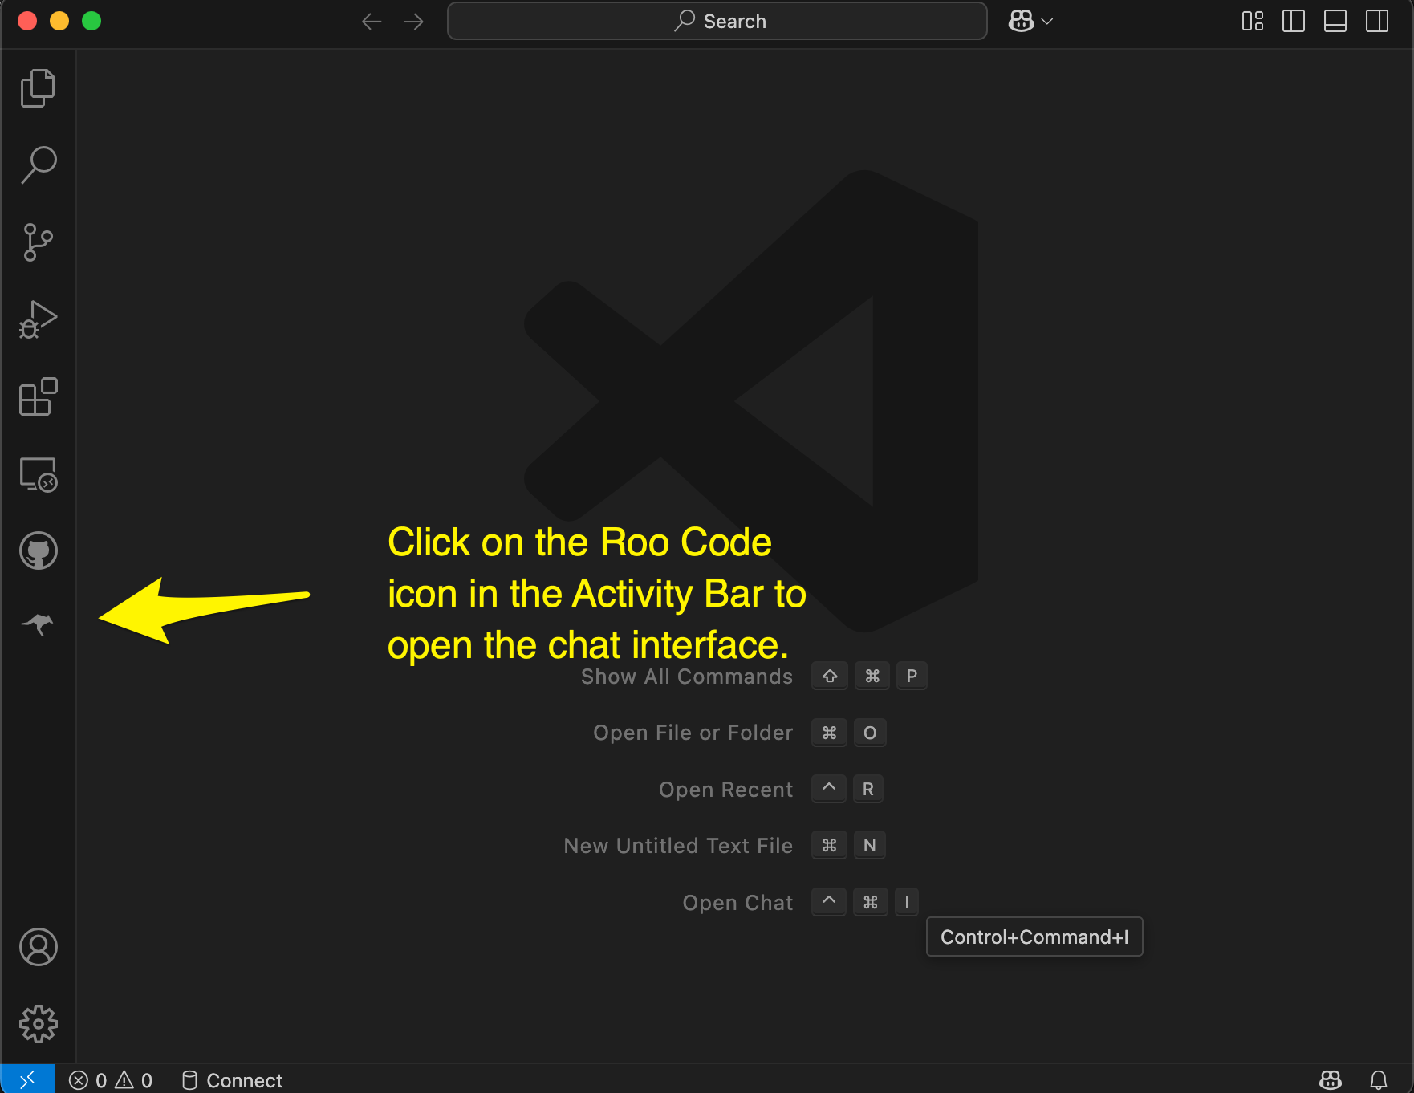Open the Accounts icon
The height and width of the screenshot is (1093, 1414).
38,947
